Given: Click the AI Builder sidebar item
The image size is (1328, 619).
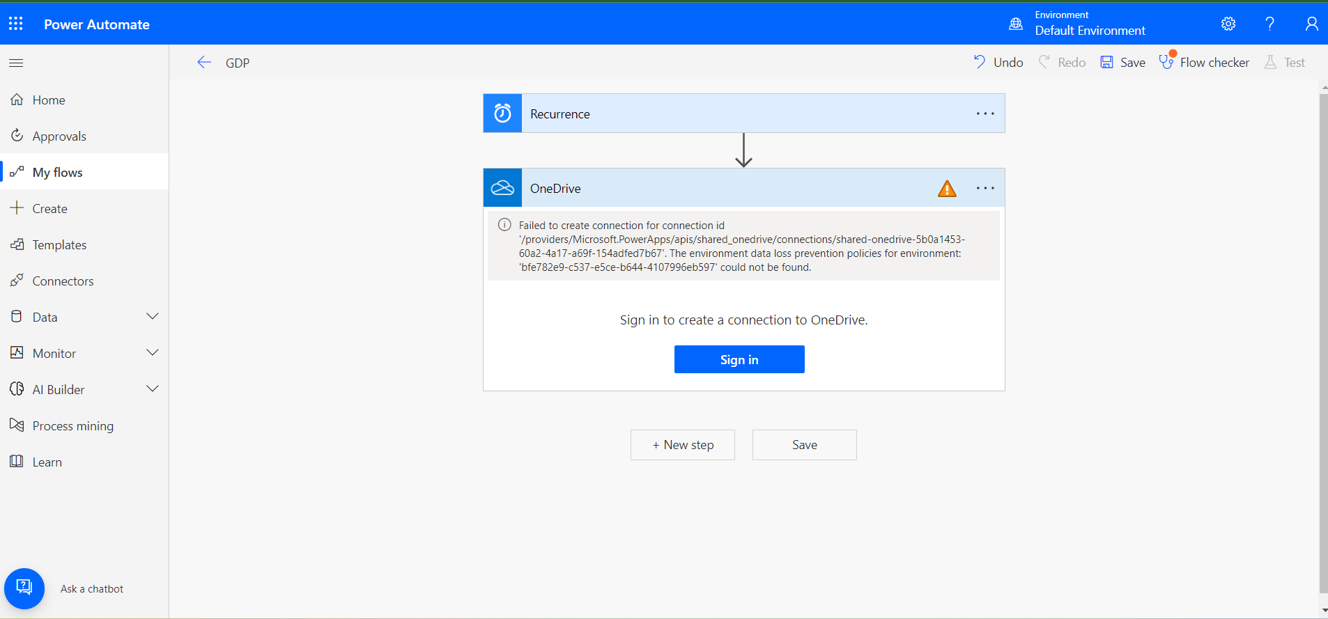Looking at the screenshot, I should 84,390.
